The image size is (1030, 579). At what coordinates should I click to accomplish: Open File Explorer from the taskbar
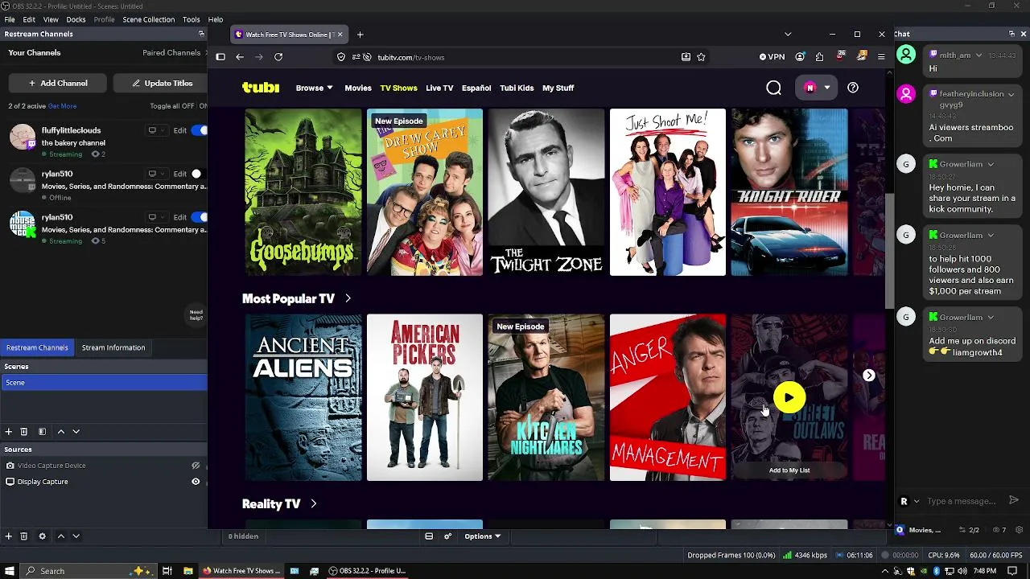point(188,571)
